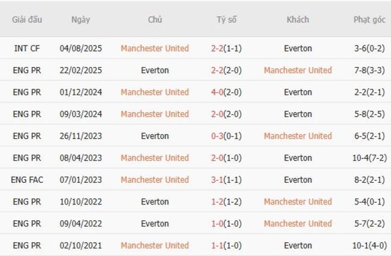391x256 pixels.
Task: Click the "Phạt góc" column header
Action: pos(369,19)
